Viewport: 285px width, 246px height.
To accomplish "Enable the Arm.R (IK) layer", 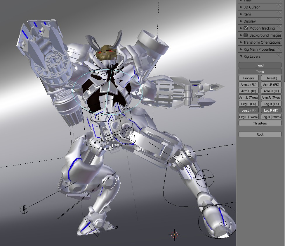I will click(271, 91).
